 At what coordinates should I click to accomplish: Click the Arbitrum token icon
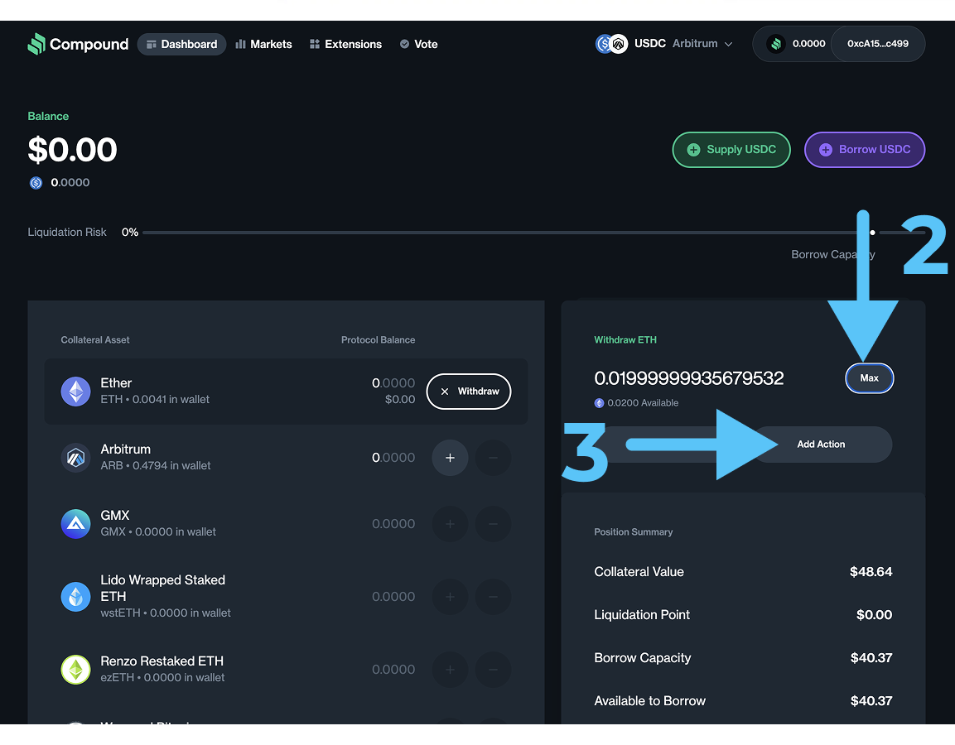tap(75, 458)
